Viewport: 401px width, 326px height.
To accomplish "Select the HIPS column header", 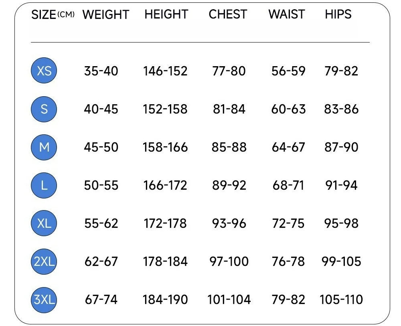I will [x=338, y=14].
